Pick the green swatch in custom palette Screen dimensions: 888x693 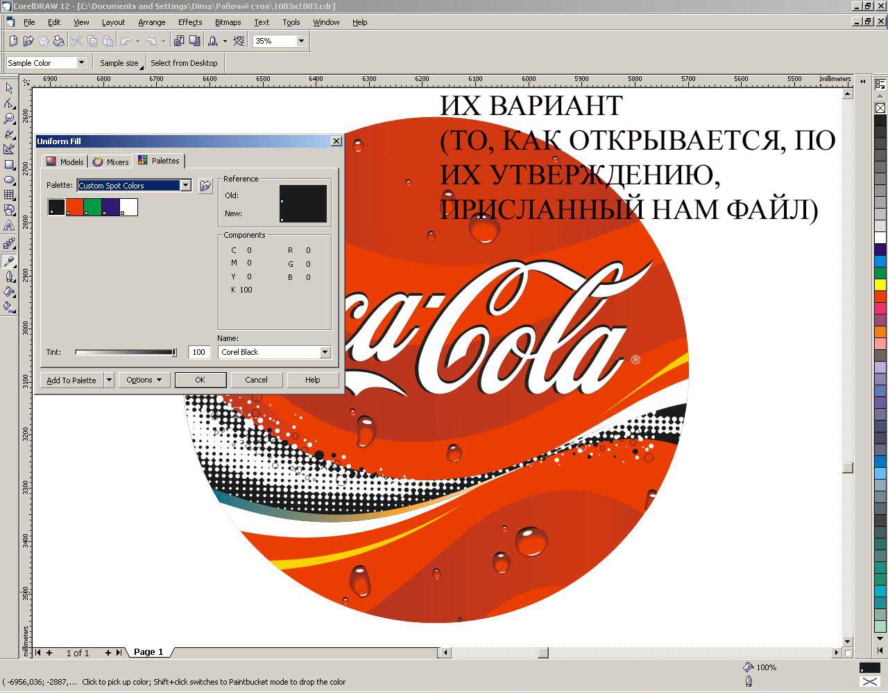(x=92, y=207)
